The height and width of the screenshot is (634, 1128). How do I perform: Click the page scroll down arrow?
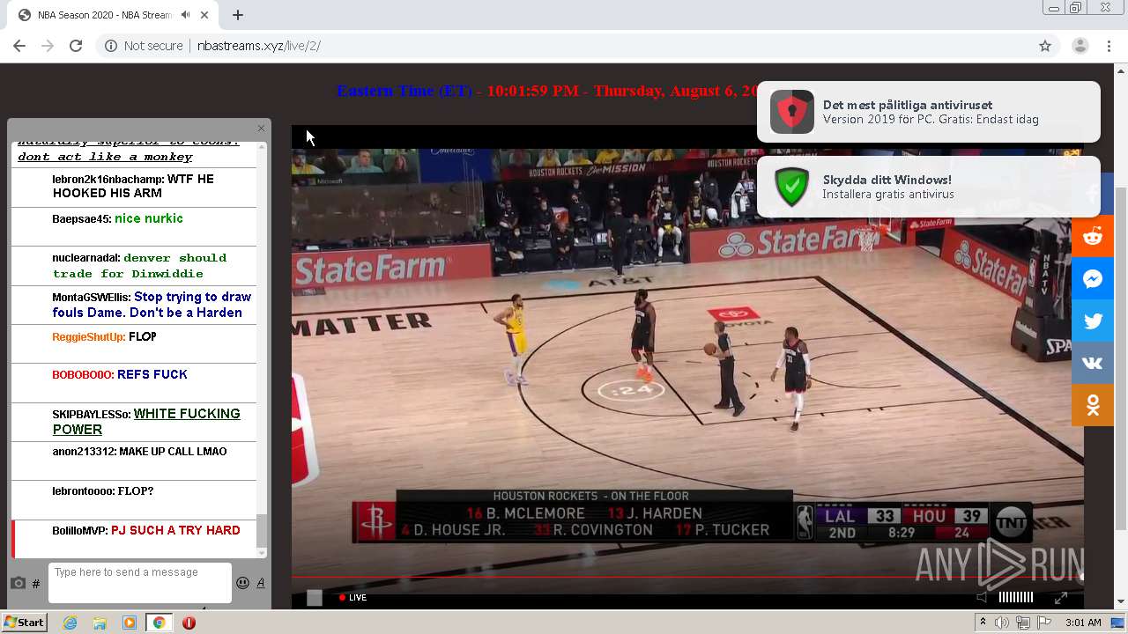pyautogui.click(x=1121, y=601)
